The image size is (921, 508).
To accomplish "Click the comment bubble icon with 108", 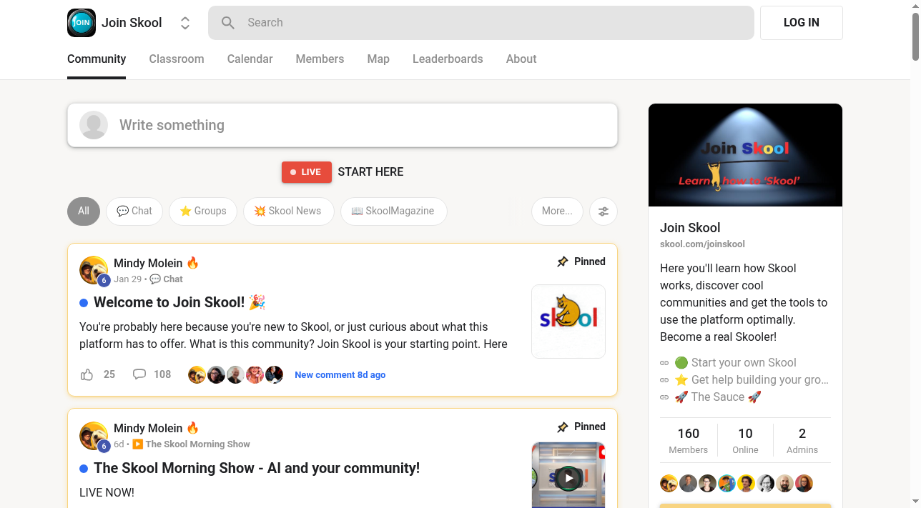I will point(139,374).
